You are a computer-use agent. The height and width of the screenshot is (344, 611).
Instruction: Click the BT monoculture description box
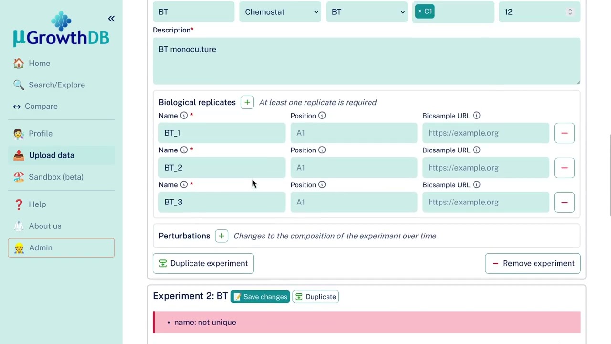point(366,61)
